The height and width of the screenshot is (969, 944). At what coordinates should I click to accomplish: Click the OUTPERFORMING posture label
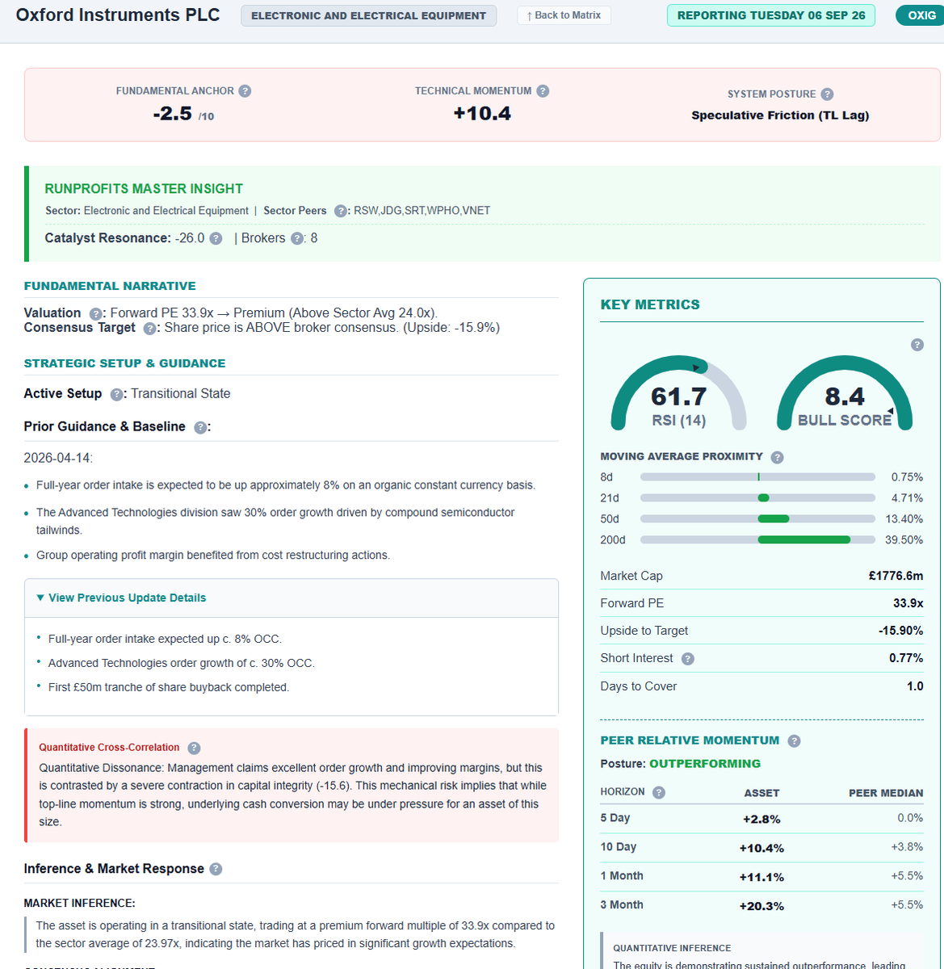click(705, 764)
